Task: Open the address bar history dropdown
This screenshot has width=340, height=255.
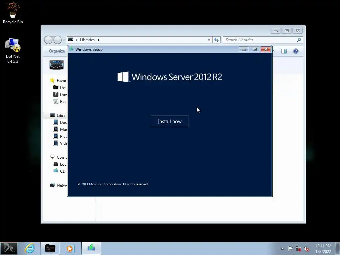Action: click(x=209, y=40)
